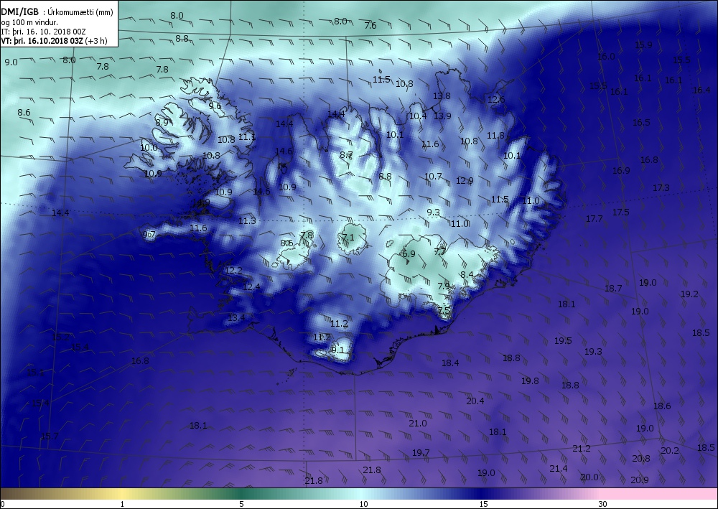Click the 19.7 value on the map

(x=421, y=453)
